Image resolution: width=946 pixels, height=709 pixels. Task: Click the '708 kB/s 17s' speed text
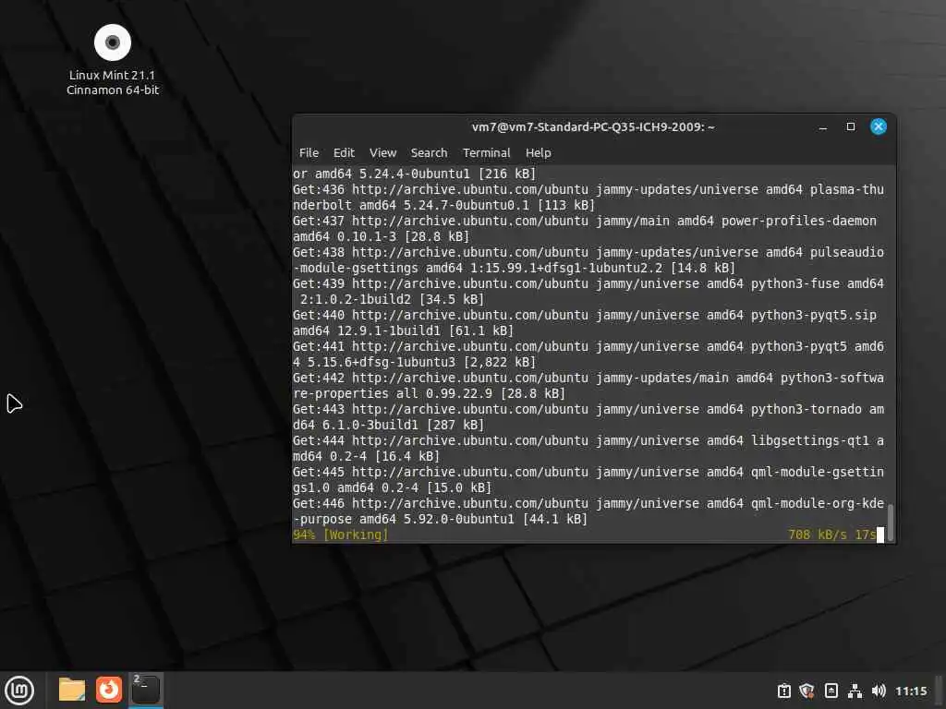[x=832, y=535]
